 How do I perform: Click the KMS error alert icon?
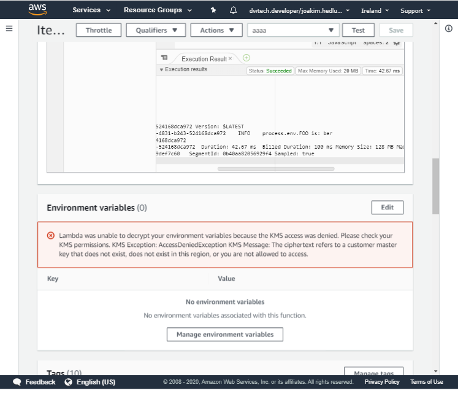[x=51, y=236]
